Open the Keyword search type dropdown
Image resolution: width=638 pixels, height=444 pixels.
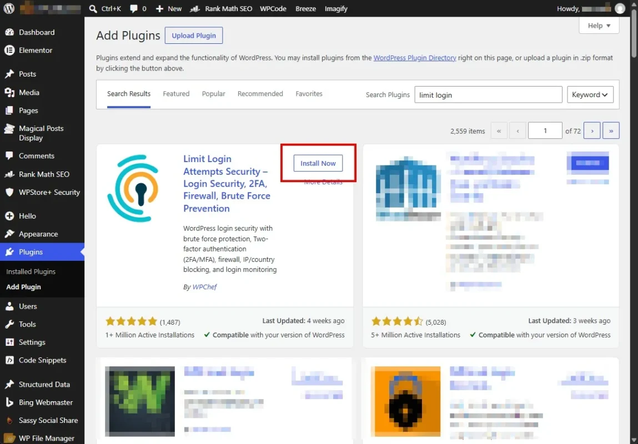coord(590,95)
